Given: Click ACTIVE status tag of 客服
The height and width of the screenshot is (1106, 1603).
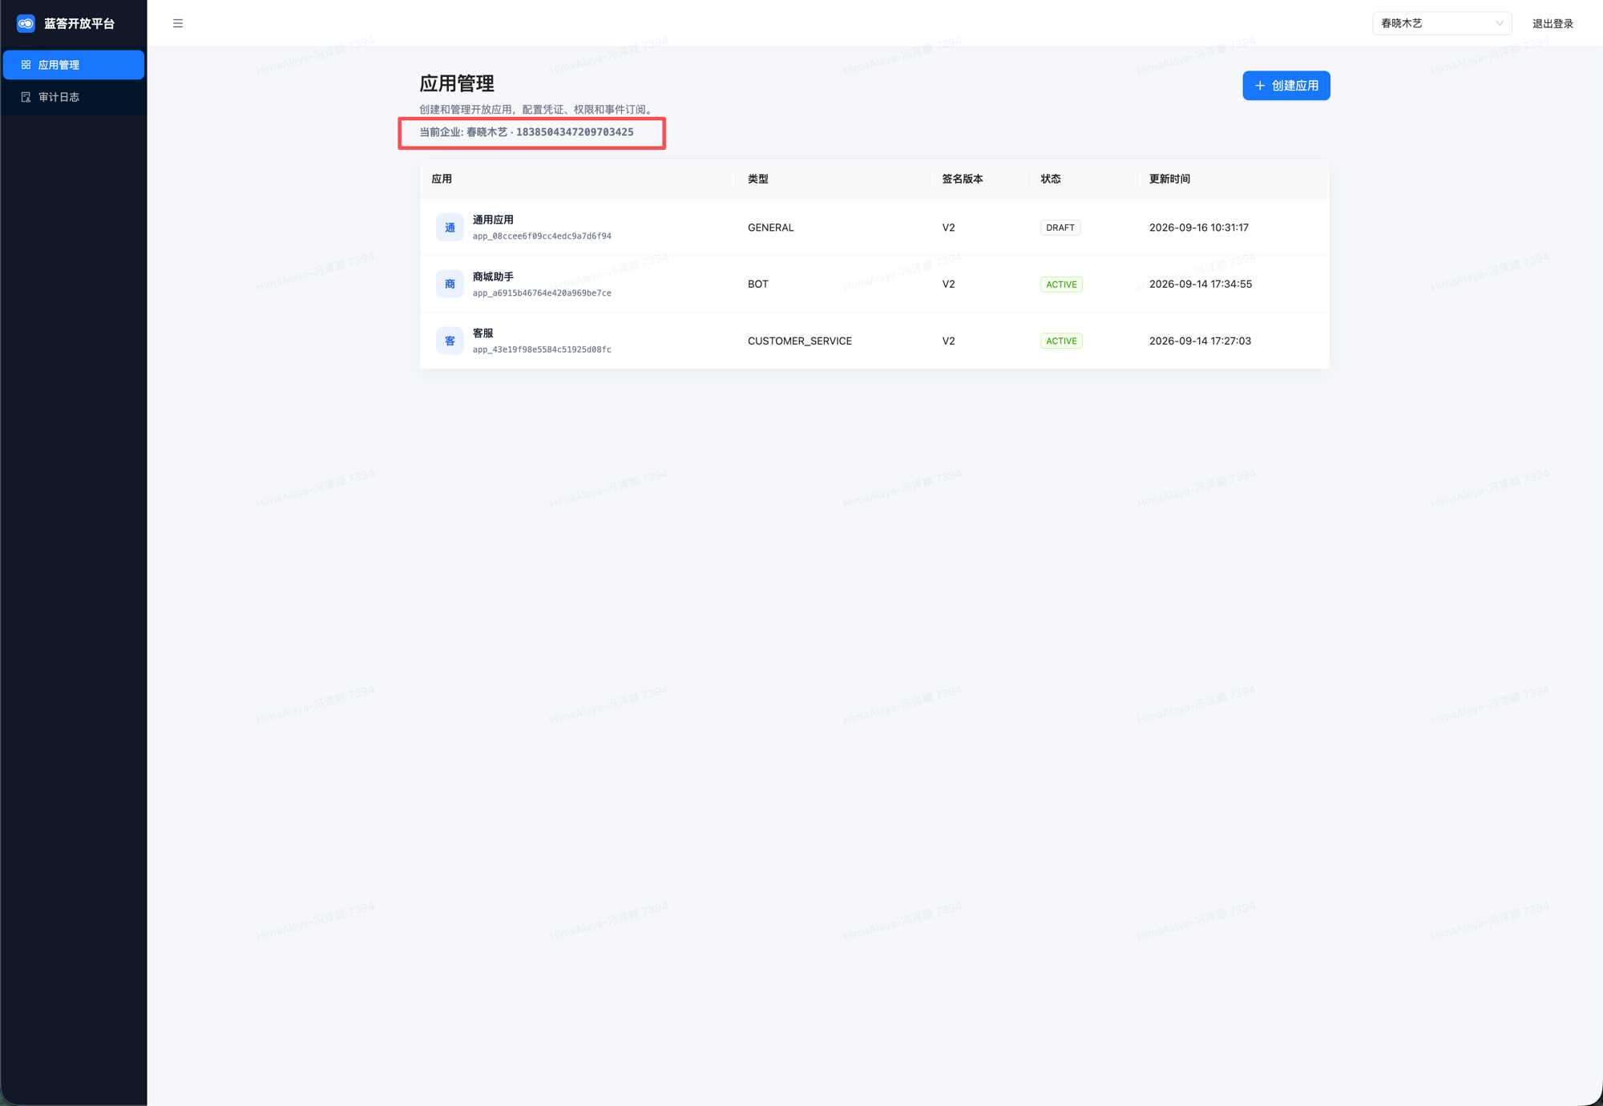Looking at the screenshot, I should [1061, 341].
